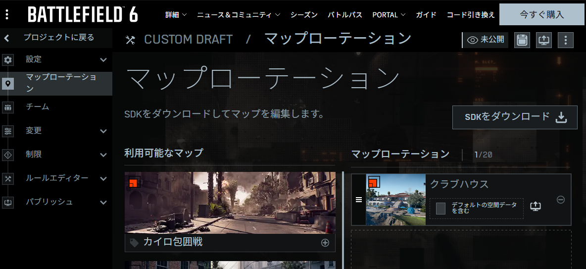Screen dimensions: 586x269
Task: Open the CUSTOM DRAFT breadcrumb
Action: click(x=189, y=39)
